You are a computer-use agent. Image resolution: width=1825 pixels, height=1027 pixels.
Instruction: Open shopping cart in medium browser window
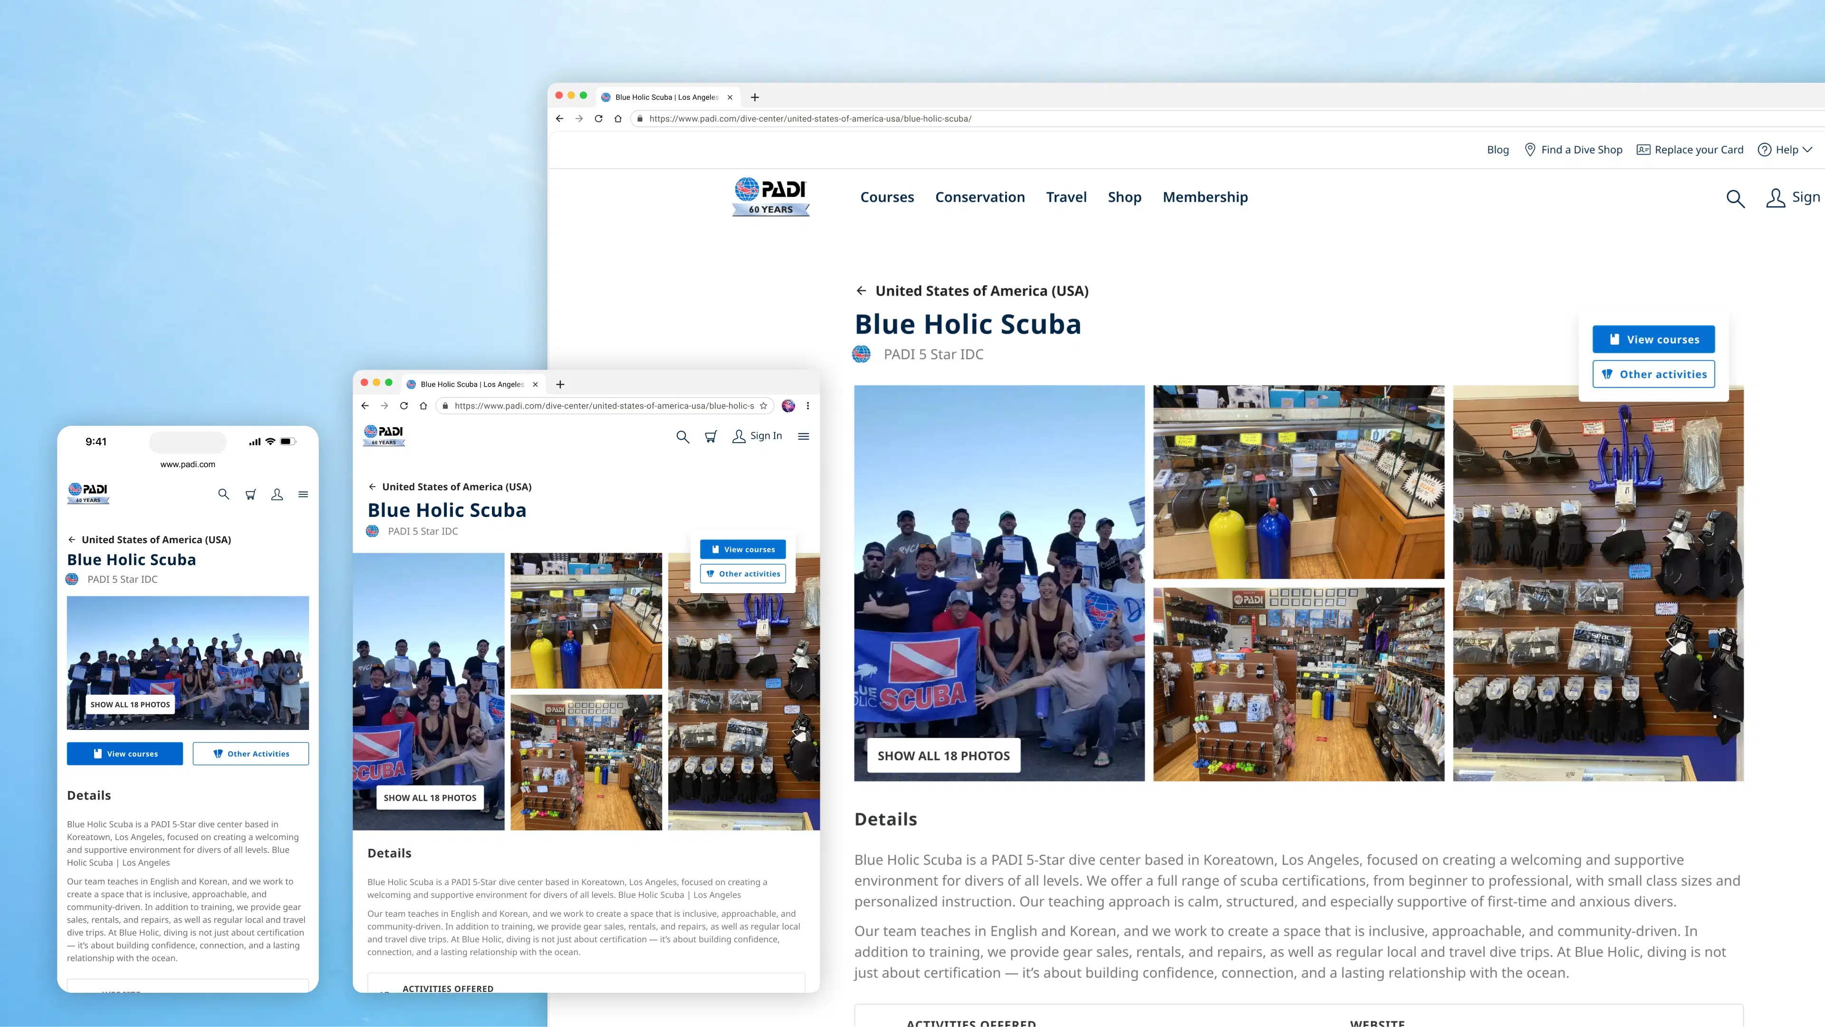point(711,436)
